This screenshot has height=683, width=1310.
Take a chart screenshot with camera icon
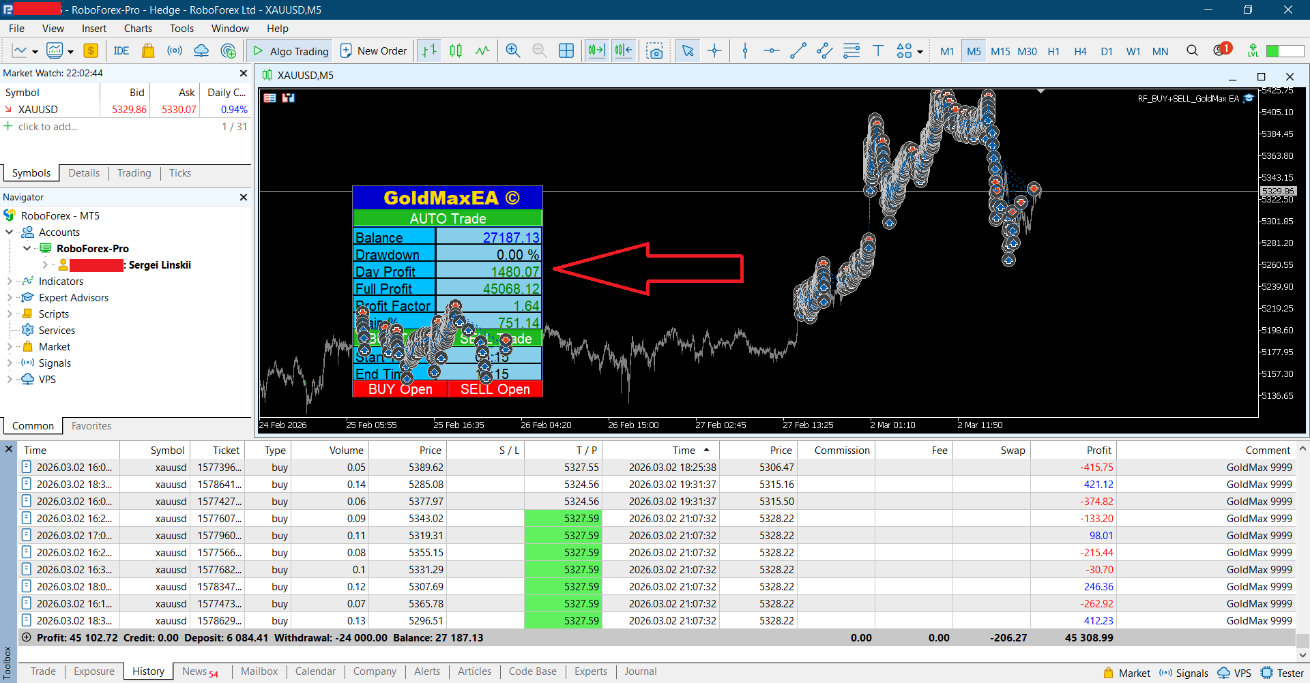coord(655,51)
